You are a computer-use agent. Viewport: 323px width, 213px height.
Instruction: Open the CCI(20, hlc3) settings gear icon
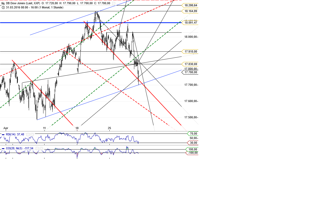point(37,148)
